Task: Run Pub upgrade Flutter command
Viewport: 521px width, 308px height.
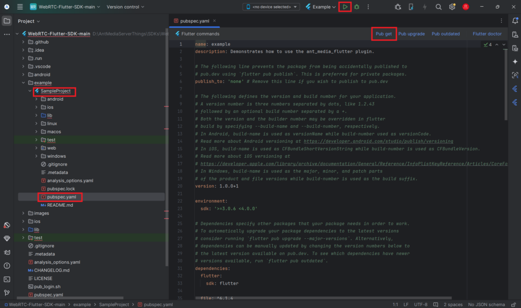Action: click(411, 34)
